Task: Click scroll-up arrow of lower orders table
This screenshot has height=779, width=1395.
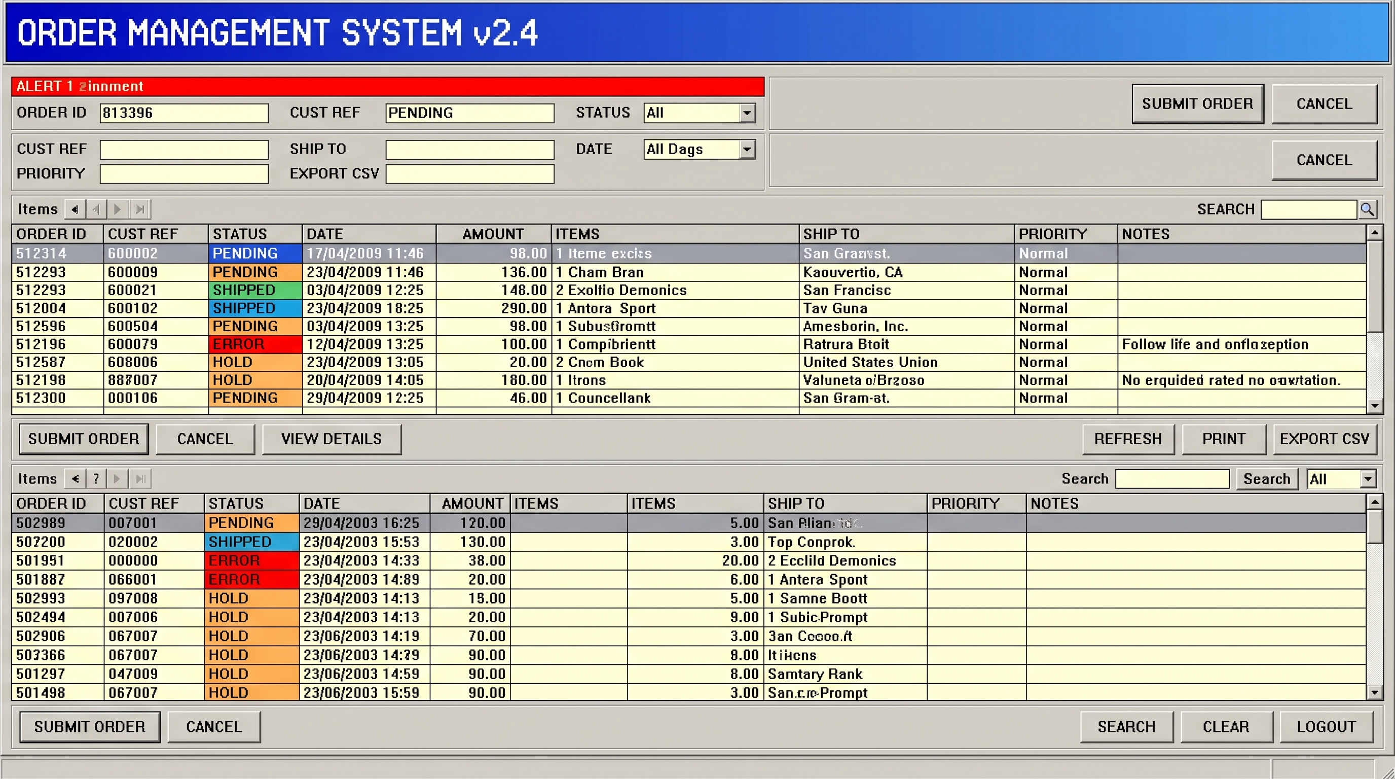Action: point(1375,503)
